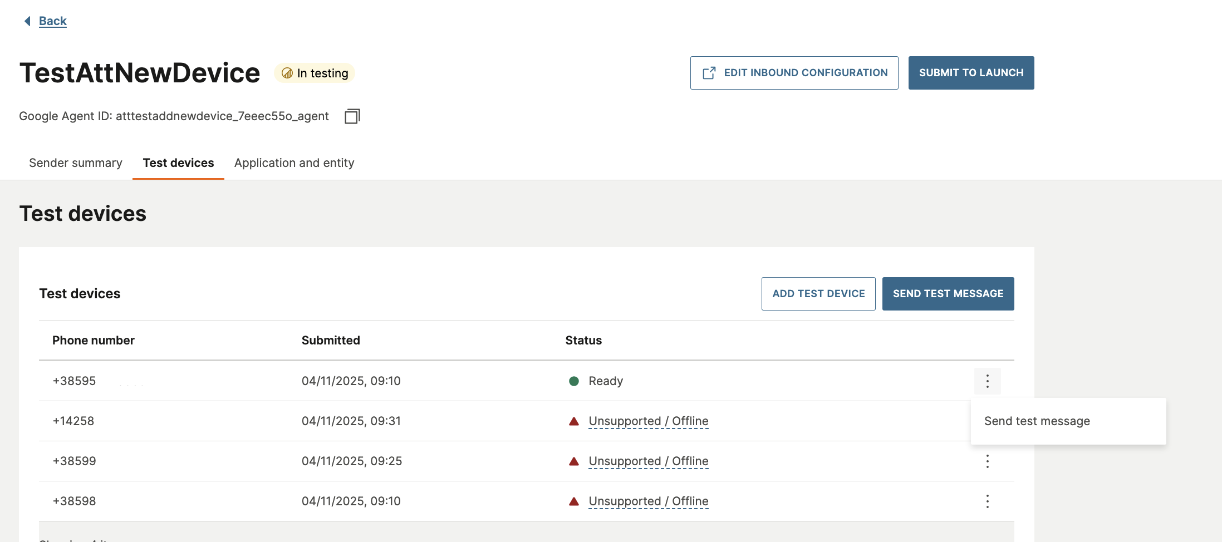Toggle the three-dot menu for +38595 row
The image size is (1222, 542).
coord(987,381)
